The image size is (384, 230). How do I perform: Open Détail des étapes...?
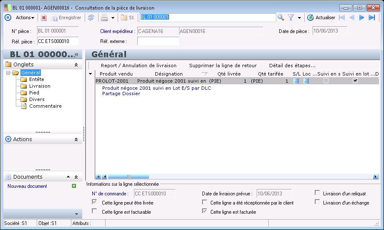pos(292,66)
